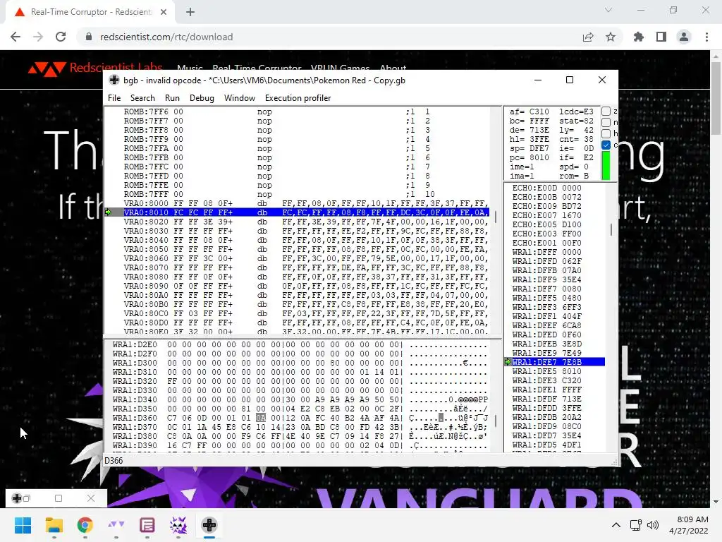The height and width of the screenshot is (542, 722).
Task: Toggle the z flag checkbox
Action: (x=606, y=111)
